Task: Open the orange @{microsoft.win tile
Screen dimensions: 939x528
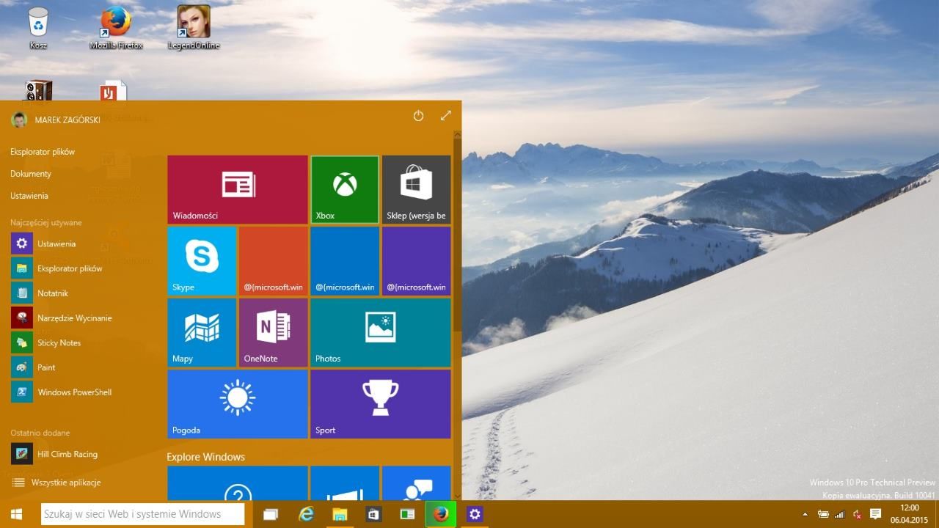Action: tap(273, 260)
